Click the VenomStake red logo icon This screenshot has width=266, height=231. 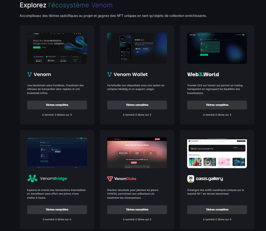point(110,178)
